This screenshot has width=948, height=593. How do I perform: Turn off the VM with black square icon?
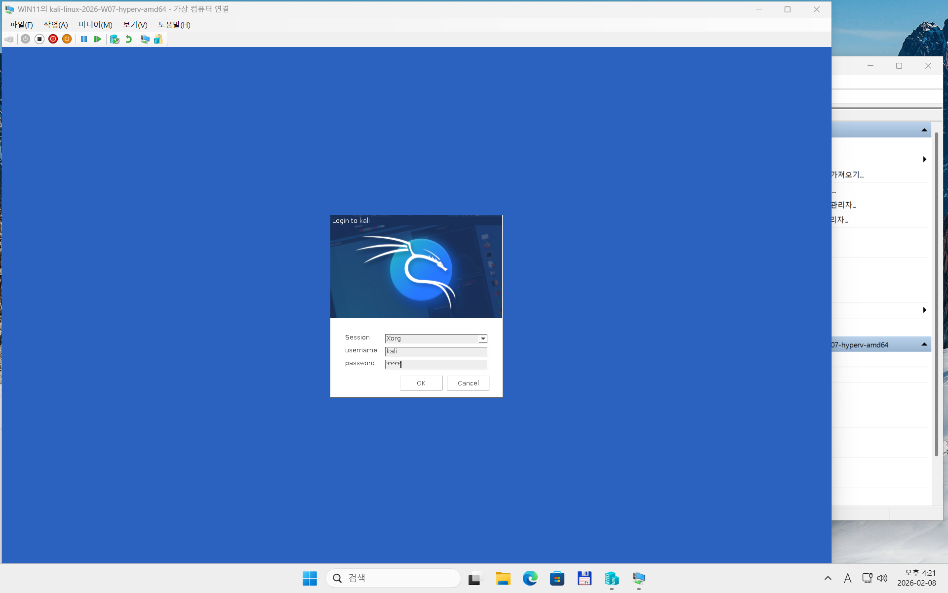(x=39, y=39)
